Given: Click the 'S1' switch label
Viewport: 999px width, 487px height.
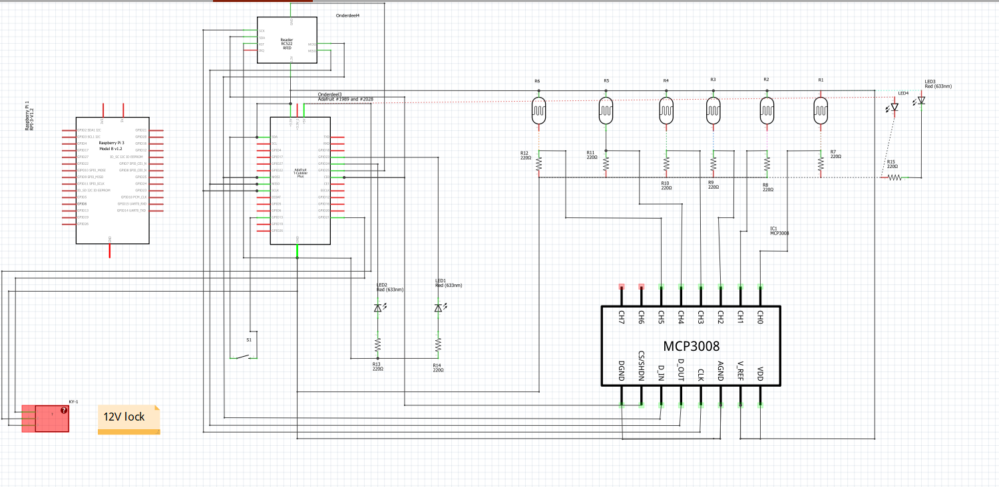Looking at the screenshot, I should [249, 340].
